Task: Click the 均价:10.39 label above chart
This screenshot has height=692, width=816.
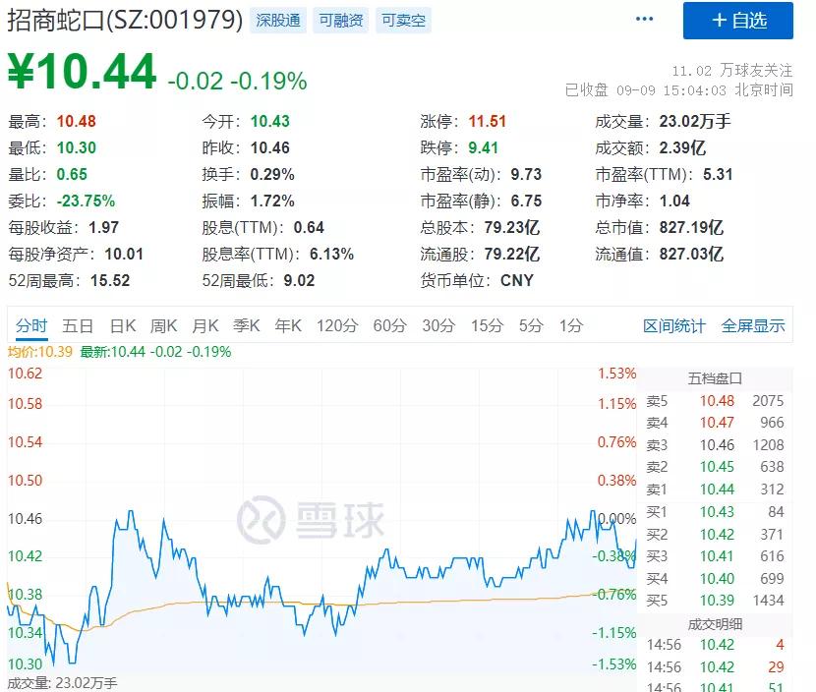Action: (40, 352)
